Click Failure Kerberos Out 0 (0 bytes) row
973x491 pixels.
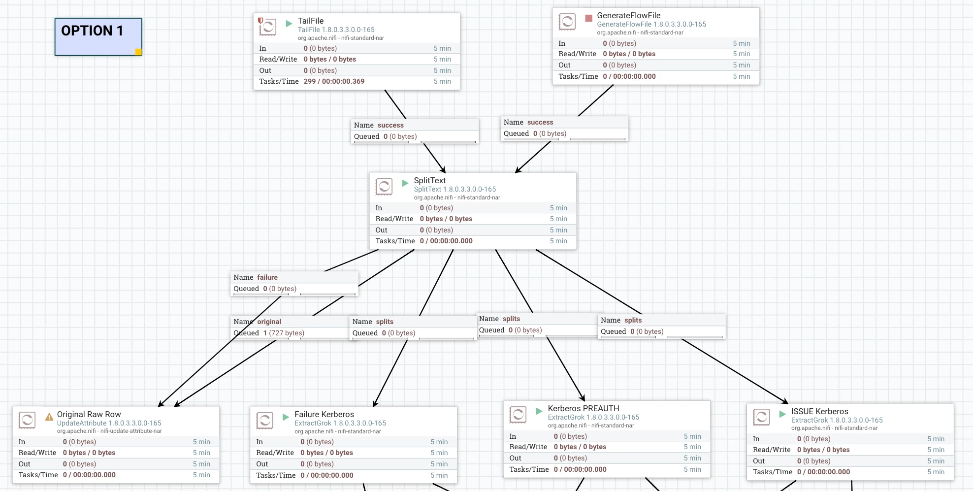pos(354,464)
